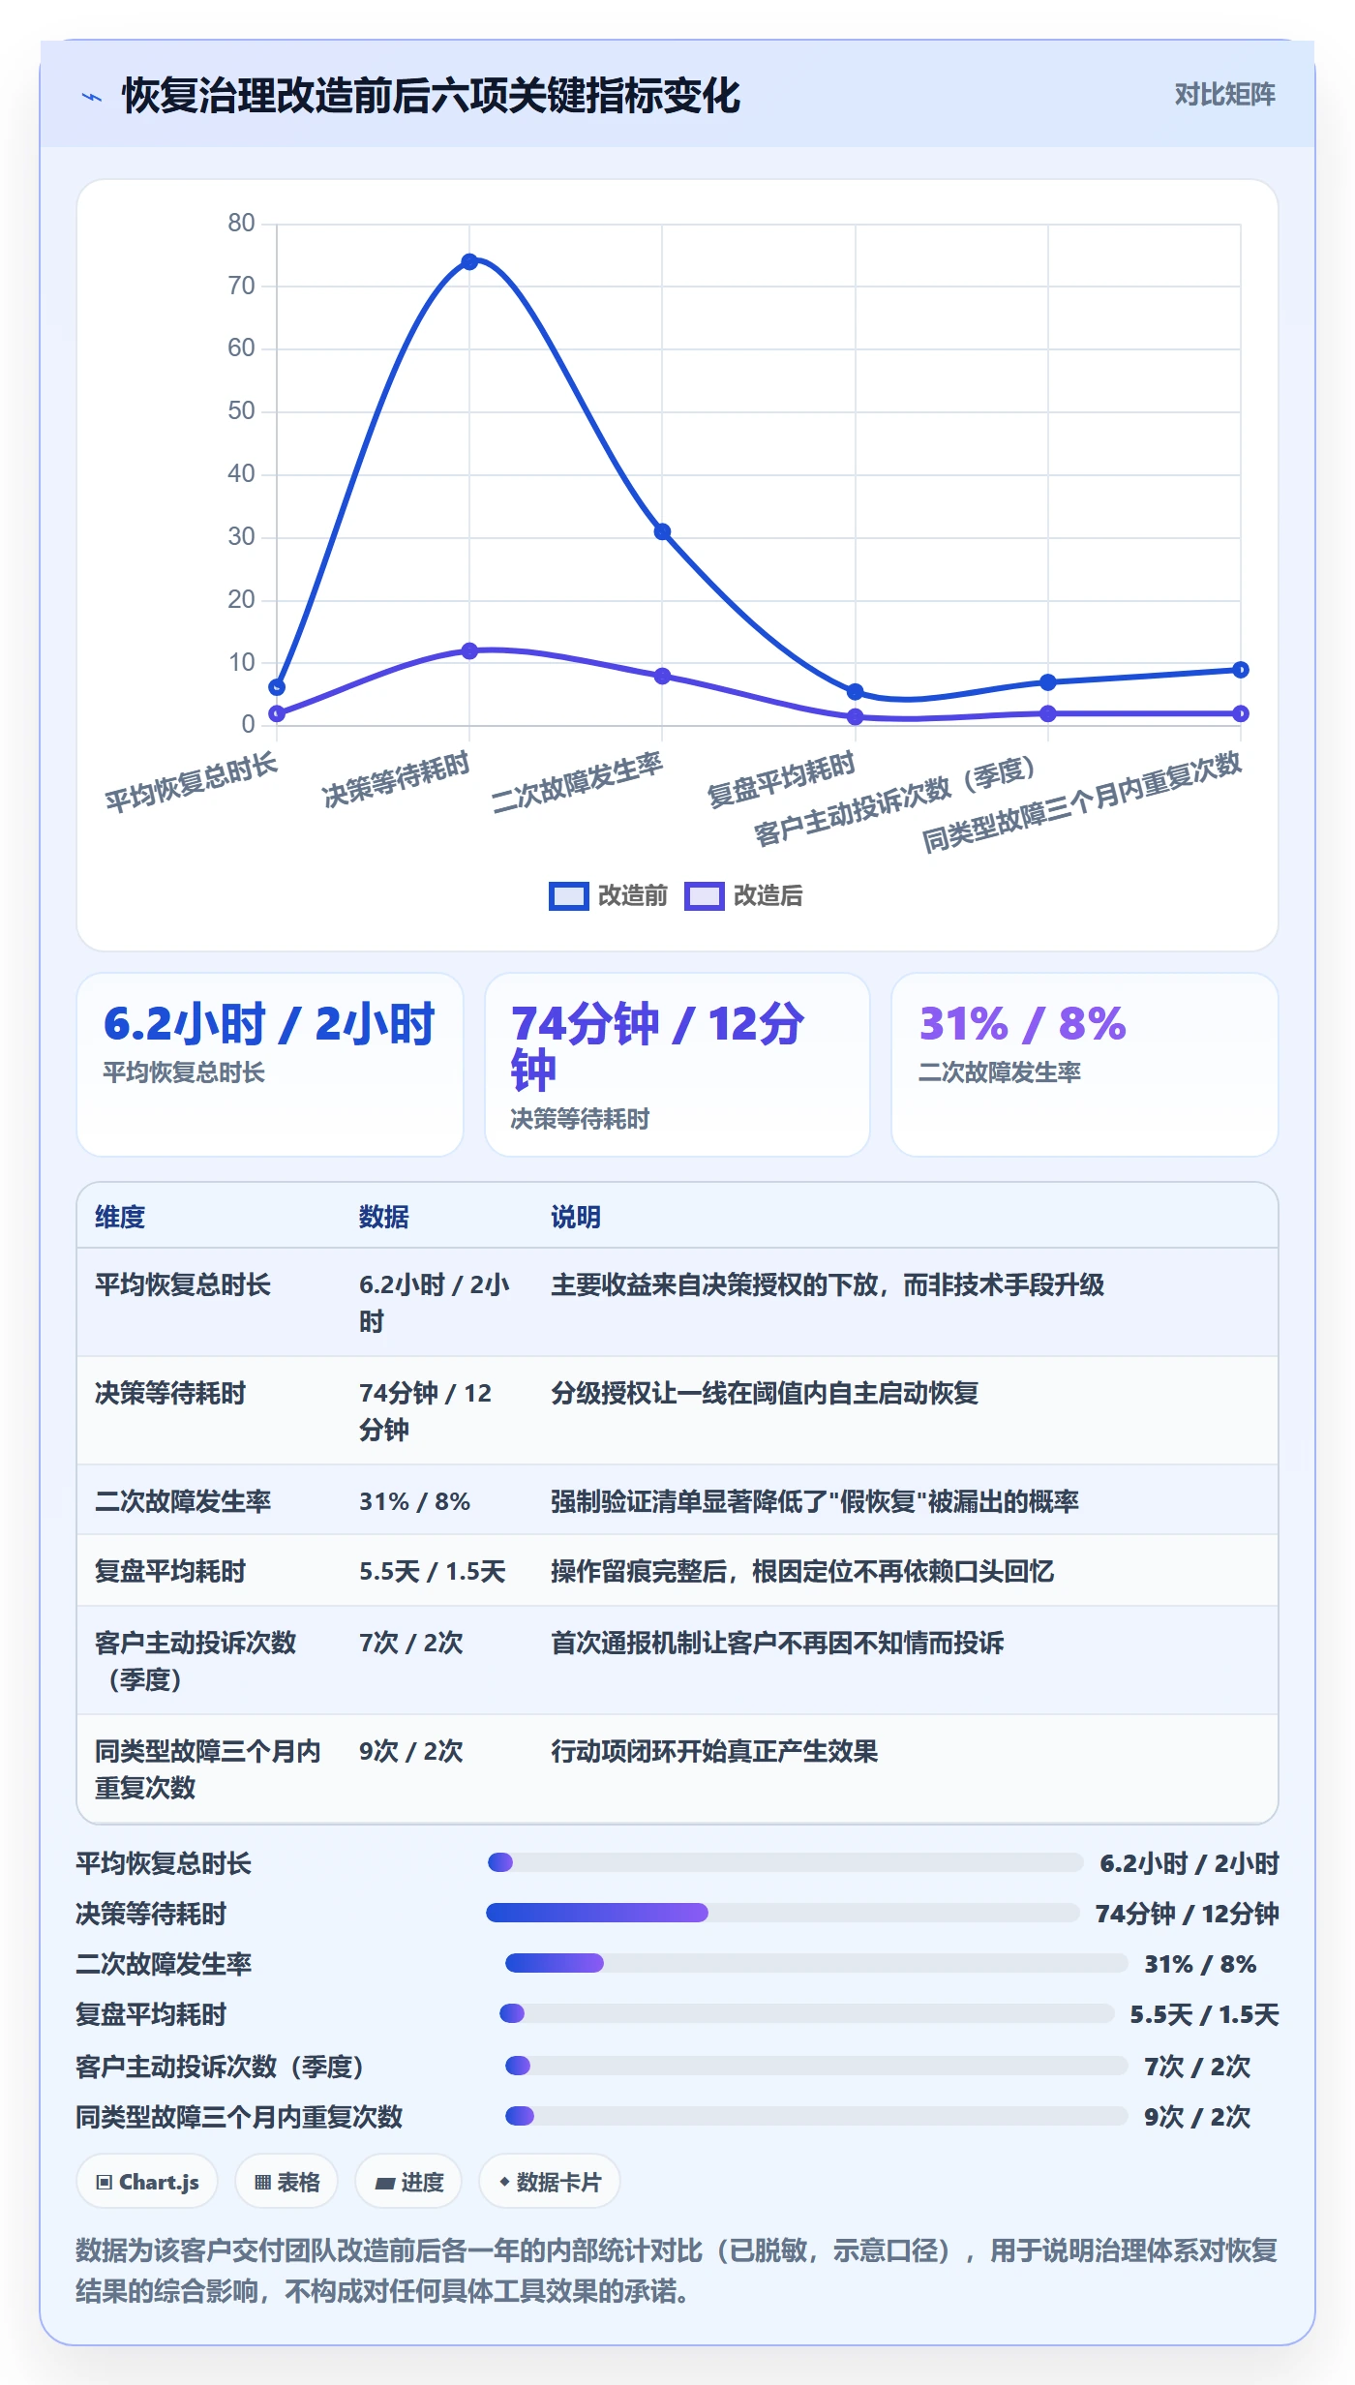This screenshot has height=2385, width=1355.
Task: Toggle the 改造前 legend swatch
Action: pos(568,895)
